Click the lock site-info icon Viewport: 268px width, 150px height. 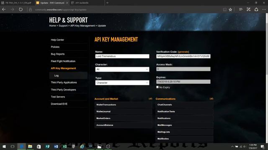31,10
